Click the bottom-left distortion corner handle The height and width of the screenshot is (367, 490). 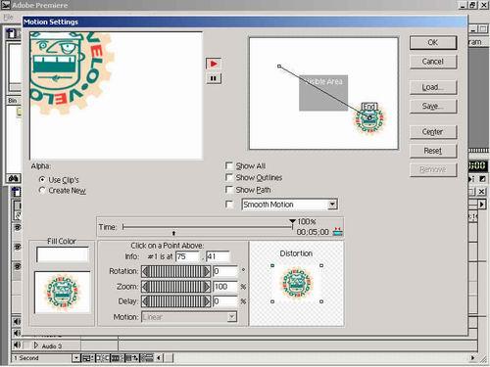(x=272, y=301)
